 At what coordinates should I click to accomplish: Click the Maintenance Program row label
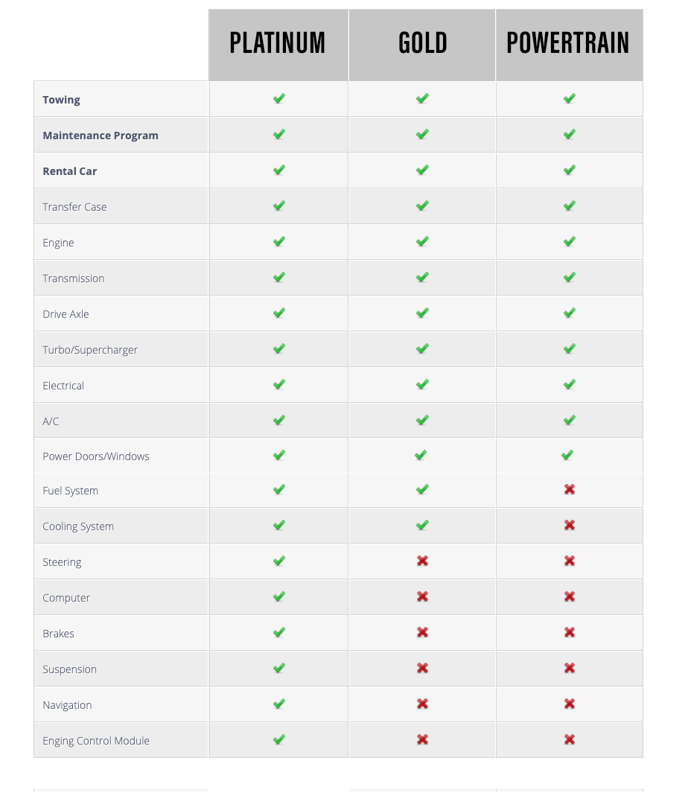pyautogui.click(x=101, y=136)
